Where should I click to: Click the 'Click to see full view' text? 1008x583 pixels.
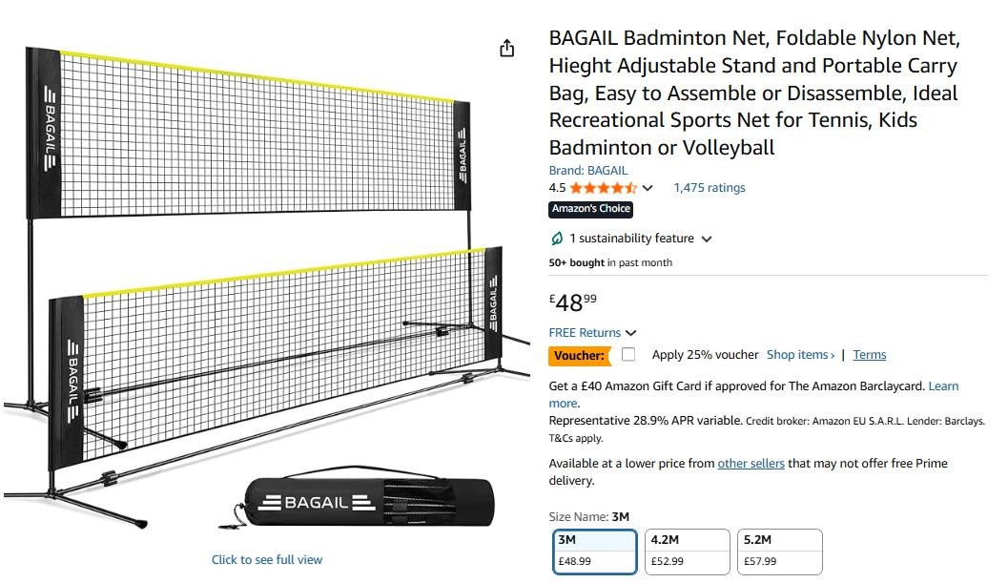[x=267, y=560]
